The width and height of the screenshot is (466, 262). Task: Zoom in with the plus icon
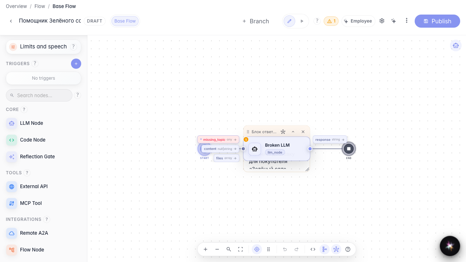pos(206,249)
